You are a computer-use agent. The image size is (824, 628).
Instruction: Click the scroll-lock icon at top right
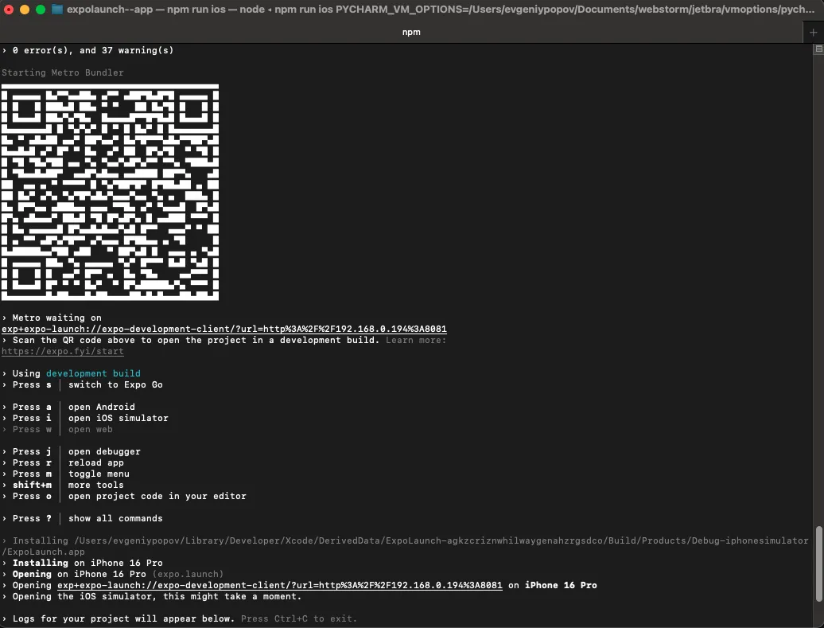818,49
